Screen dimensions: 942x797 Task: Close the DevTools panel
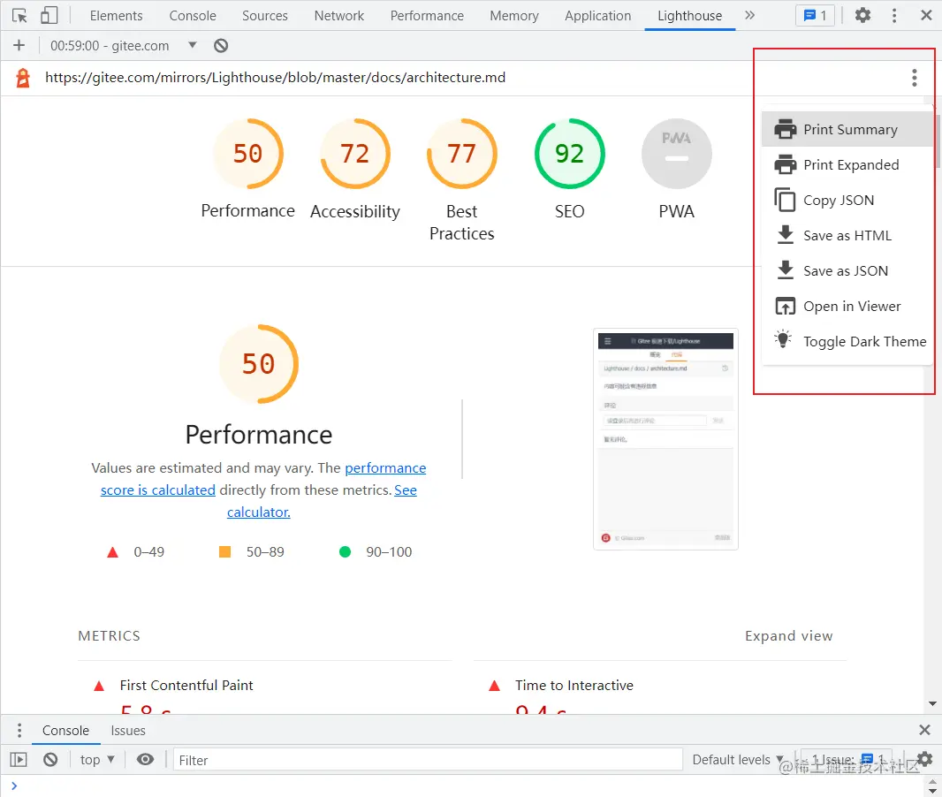point(926,16)
